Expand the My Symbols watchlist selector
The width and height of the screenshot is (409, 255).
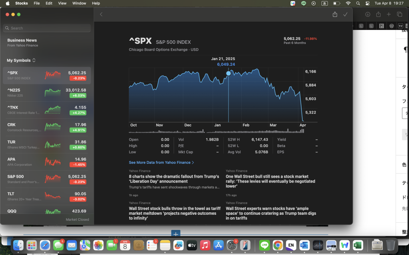coord(21,61)
